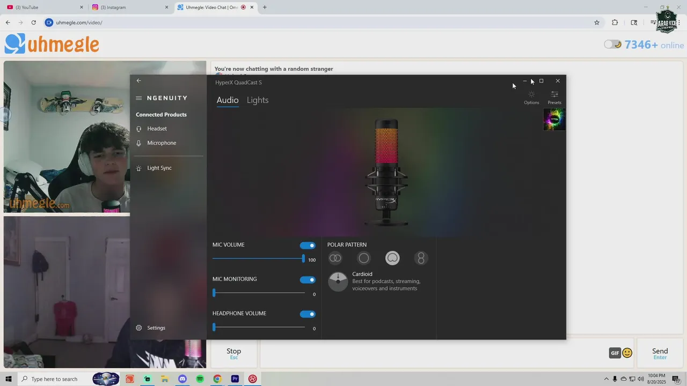The width and height of the screenshot is (687, 386).
Task: Click the Mic Monitoring slider track
Action: [259, 293]
